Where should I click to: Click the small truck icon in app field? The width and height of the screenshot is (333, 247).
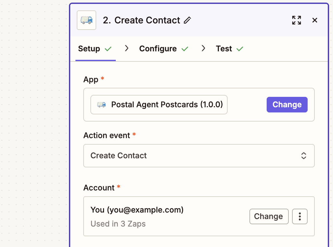(101, 105)
